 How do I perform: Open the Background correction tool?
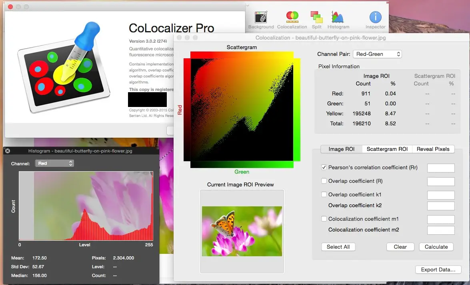tap(261, 20)
